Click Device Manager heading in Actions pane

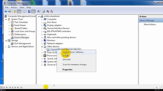click(x=151, y=20)
